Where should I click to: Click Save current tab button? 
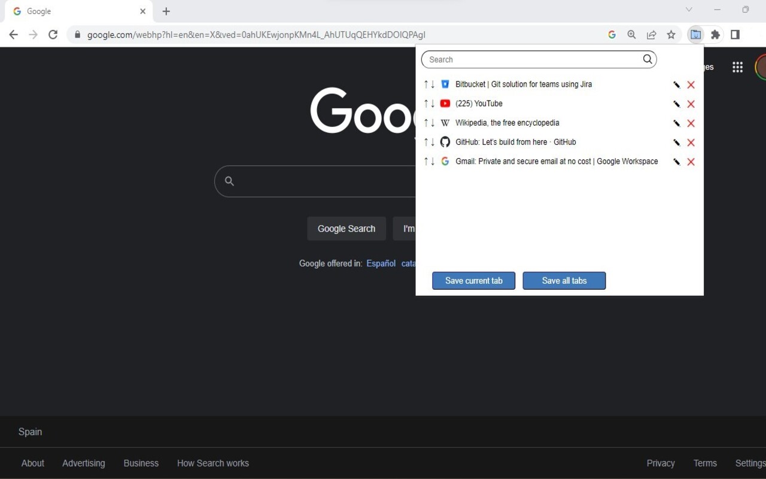(474, 281)
